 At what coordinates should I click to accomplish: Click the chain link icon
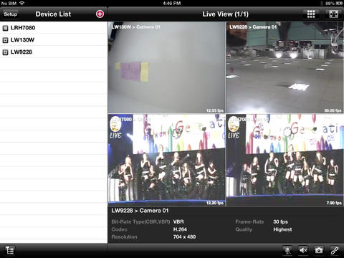(x=334, y=250)
